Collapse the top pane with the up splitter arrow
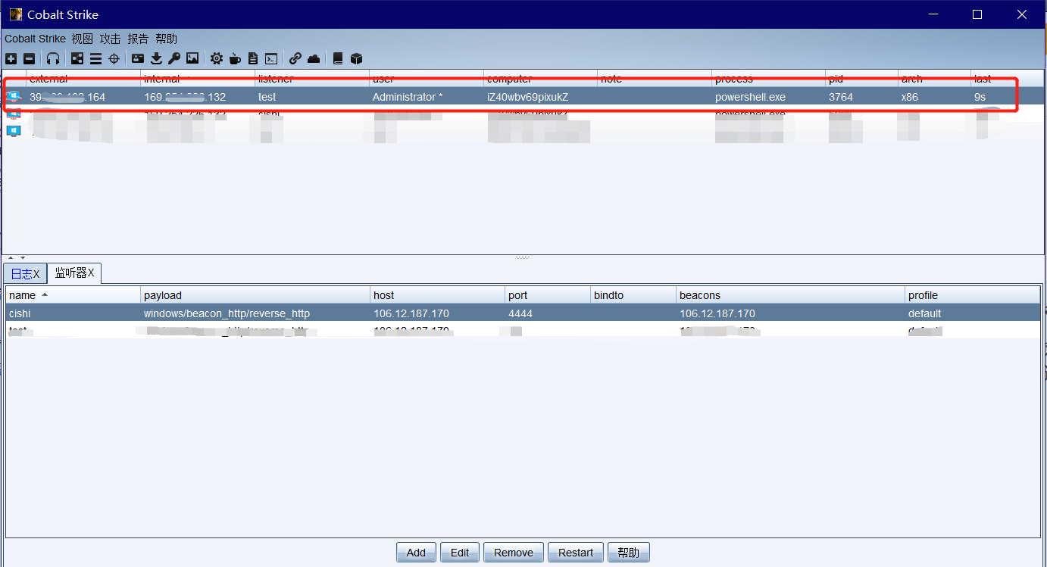This screenshot has width=1047, height=567. [x=11, y=258]
